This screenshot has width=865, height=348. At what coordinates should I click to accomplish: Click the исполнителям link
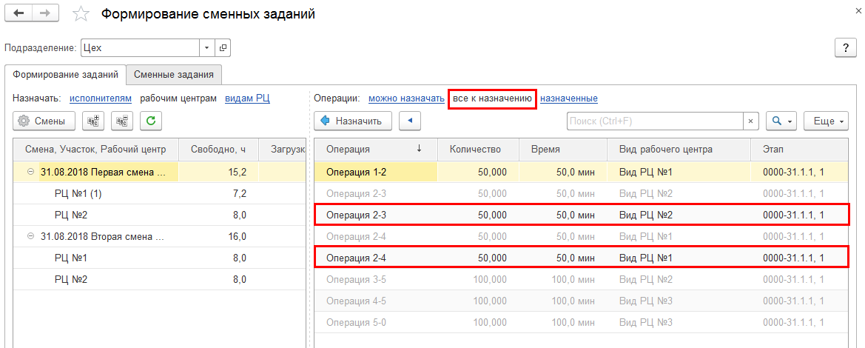coord(101,98)
